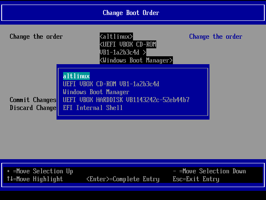
Task: Click 'Esc=Exit Entry' hint
Action: [196, 179]
